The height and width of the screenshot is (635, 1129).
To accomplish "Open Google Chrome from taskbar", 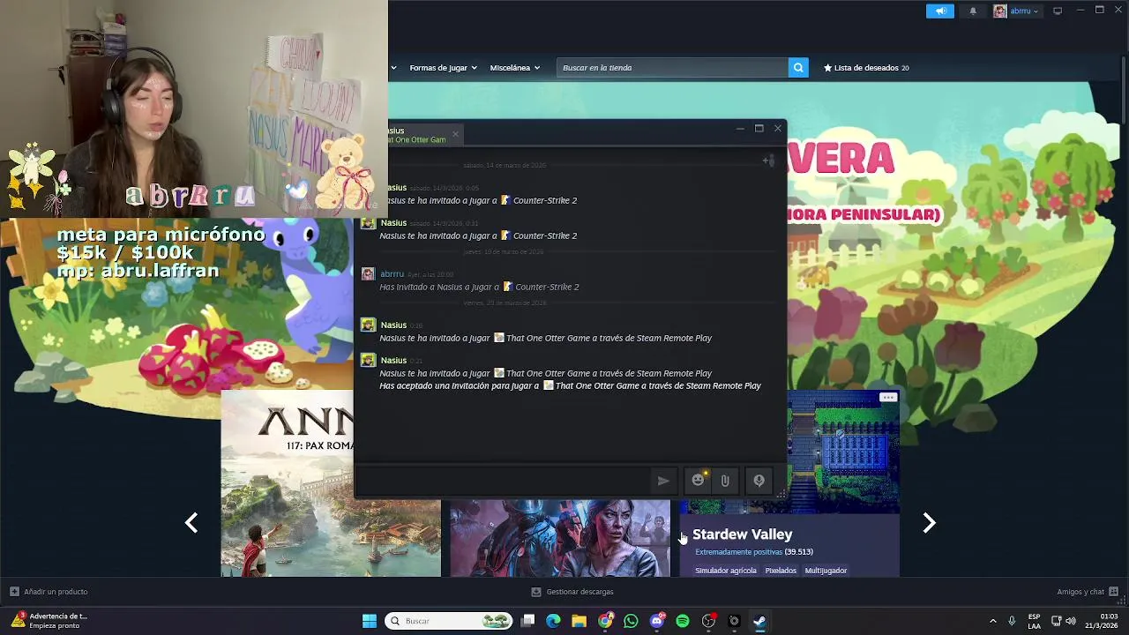I will 605,621.
